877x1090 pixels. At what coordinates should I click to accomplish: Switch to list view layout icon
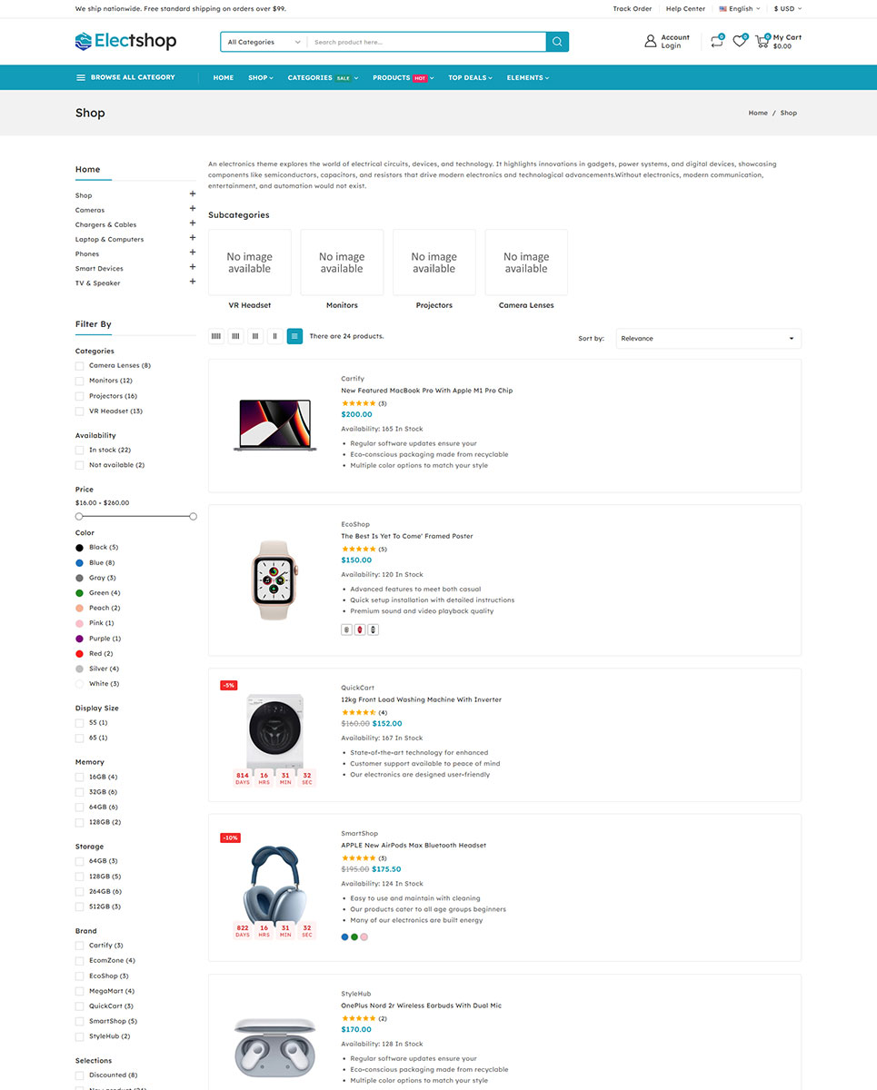click(294, 336)
